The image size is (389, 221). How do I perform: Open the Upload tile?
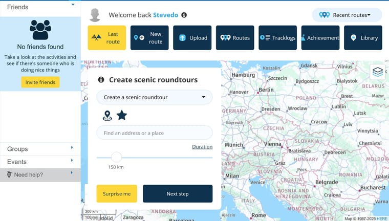point(192,38)
